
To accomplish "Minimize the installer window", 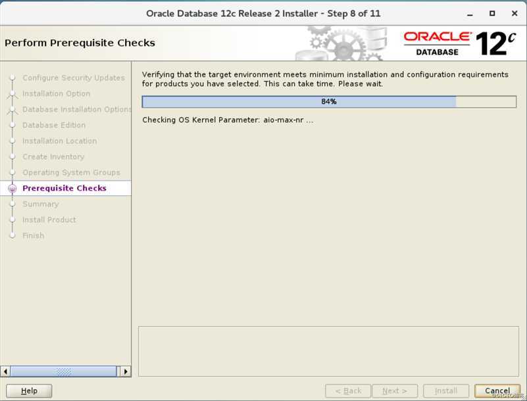I will pyautogui.click(x=470, y=14).
